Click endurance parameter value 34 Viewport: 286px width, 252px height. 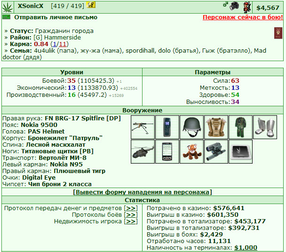click(235, 102)
